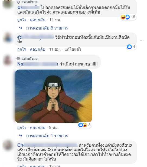Click the second commenter's blurred profile avatar
The height and width of the screenshot is (167, 147).
coord(8,38)
